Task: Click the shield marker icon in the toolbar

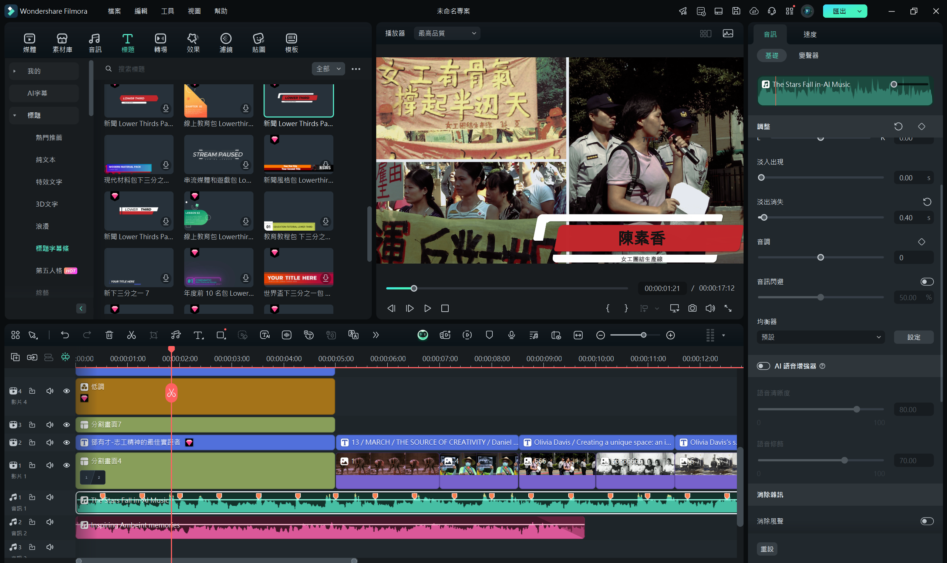Action: pos(489,335)
